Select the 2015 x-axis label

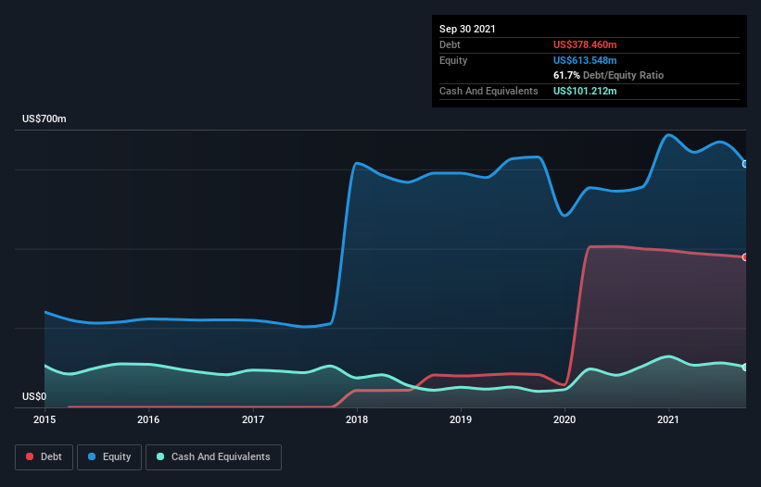pyautogui.click(x=44, y=419)
